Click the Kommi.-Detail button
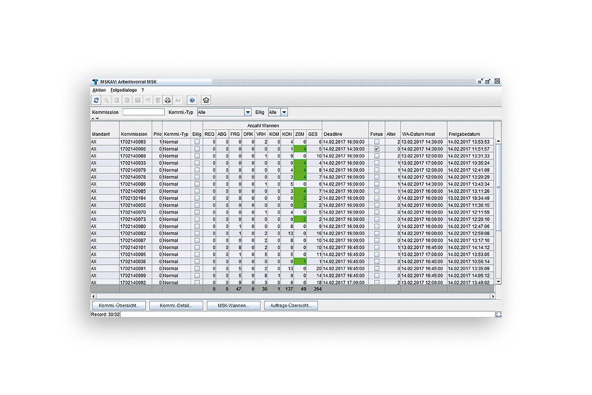Image resolution: width=592 pixels, height=395 pixels. tap(176, 306)
